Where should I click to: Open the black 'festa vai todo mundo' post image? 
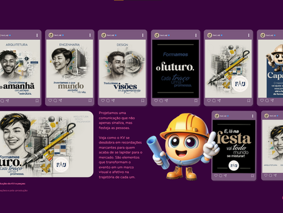pos(233,147)
